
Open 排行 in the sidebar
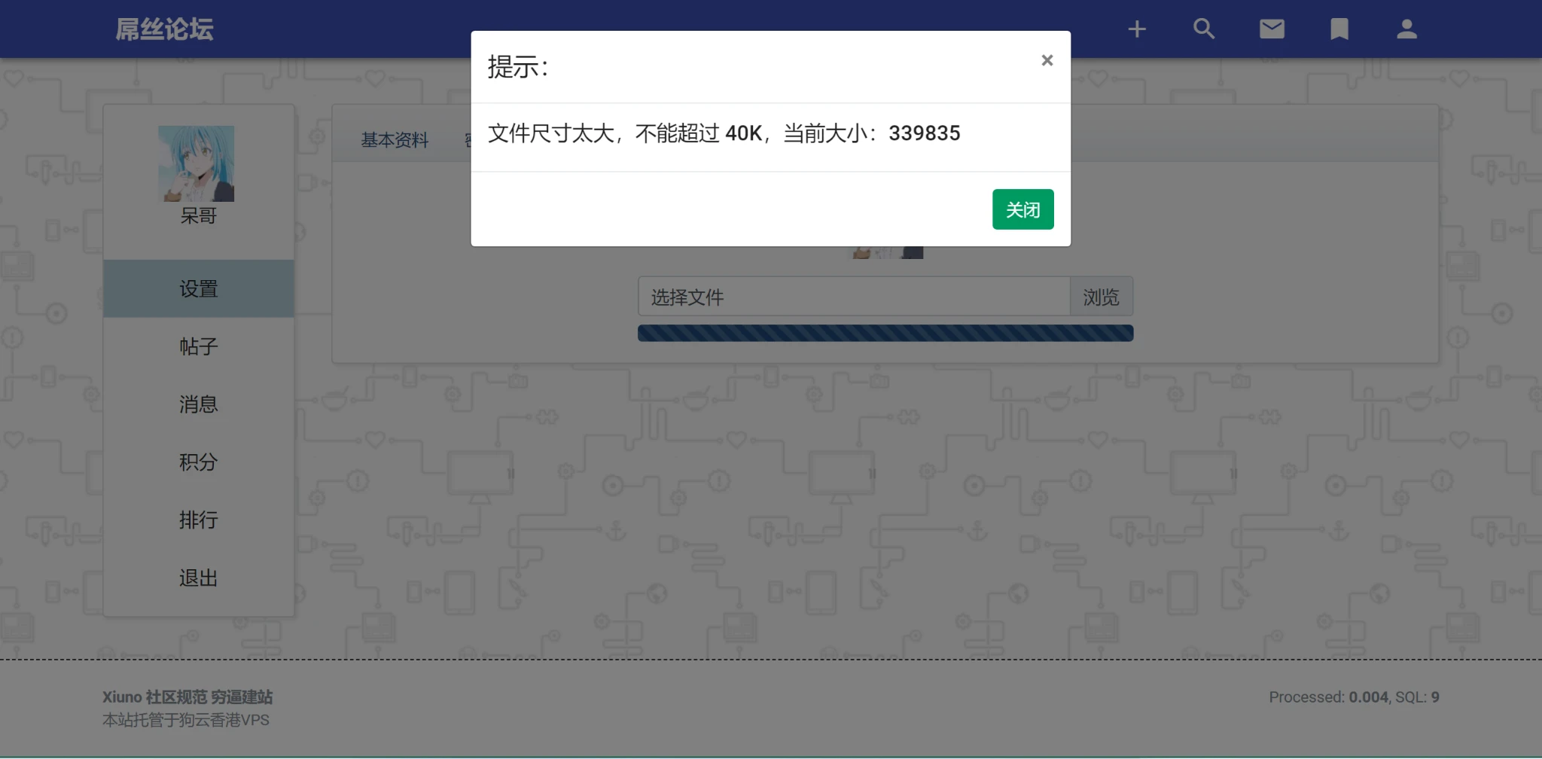coord(199,520)
